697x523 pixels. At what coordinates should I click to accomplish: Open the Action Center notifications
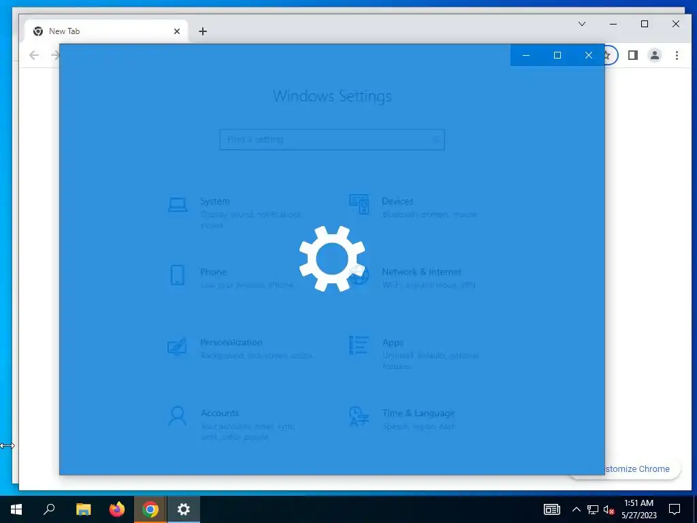[675, 509]
